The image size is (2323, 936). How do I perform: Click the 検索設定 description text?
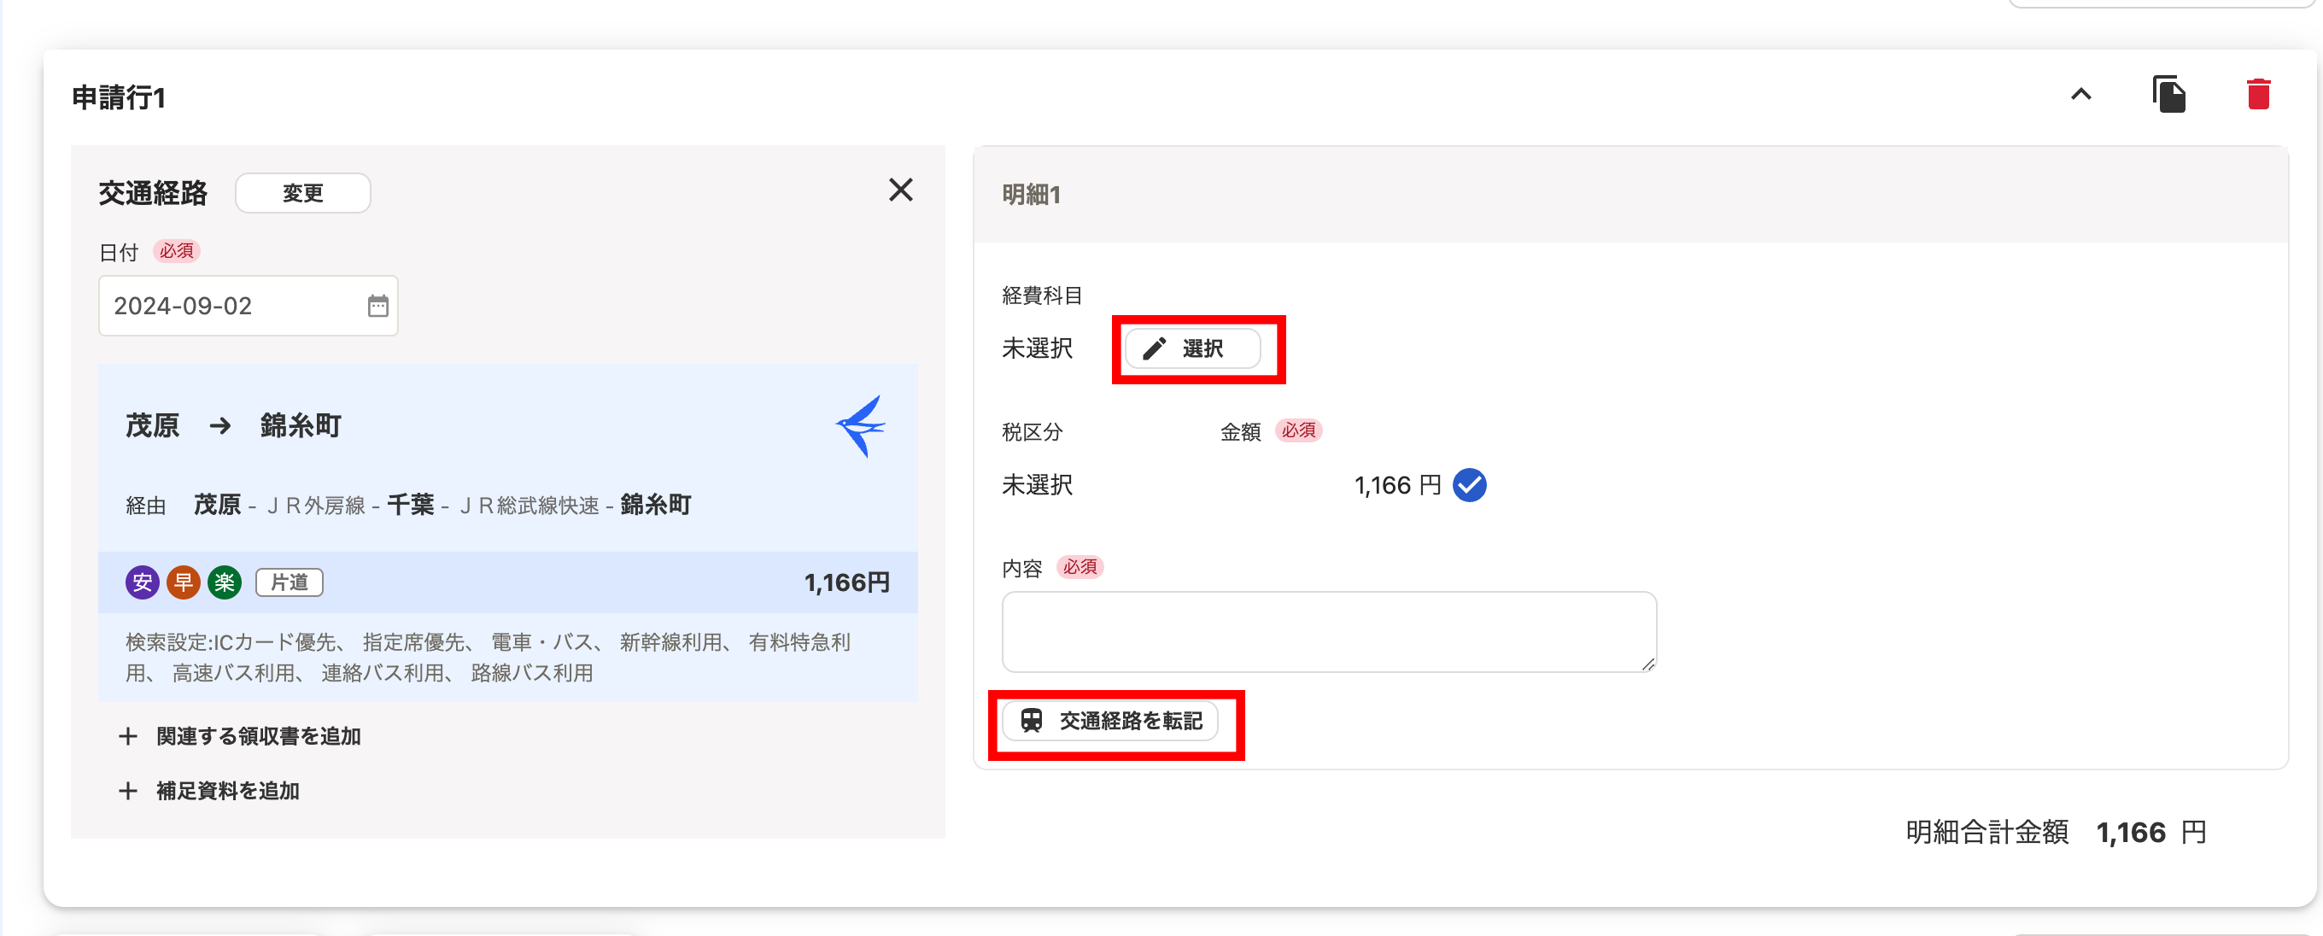(488, 658)
